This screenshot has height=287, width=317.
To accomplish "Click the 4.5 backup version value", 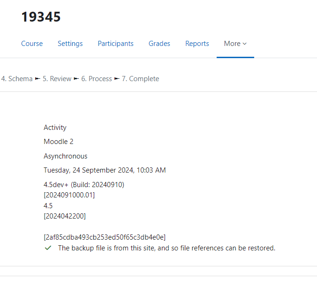I will pyautogui.click(x=48, y=206).
